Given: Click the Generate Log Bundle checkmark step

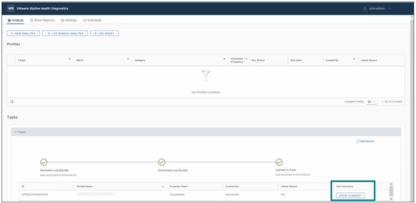Looking at the screenshot, I should (x=44, y=162).
